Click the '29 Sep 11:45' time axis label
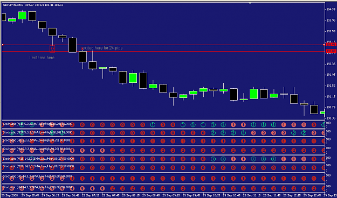 coord(272,195)
